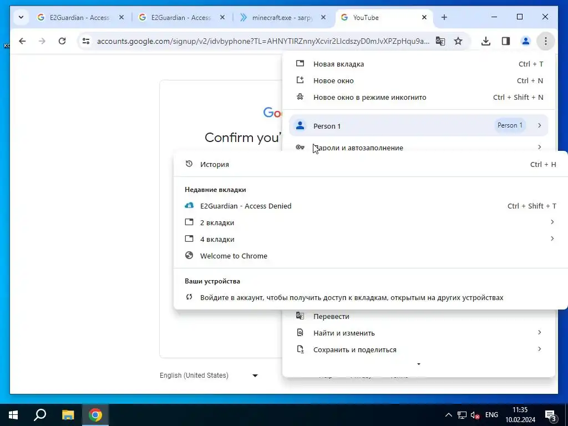Open a new tab with plus button
The height and width of the screenshot is (426, 568).
click(x=444, y=17)
